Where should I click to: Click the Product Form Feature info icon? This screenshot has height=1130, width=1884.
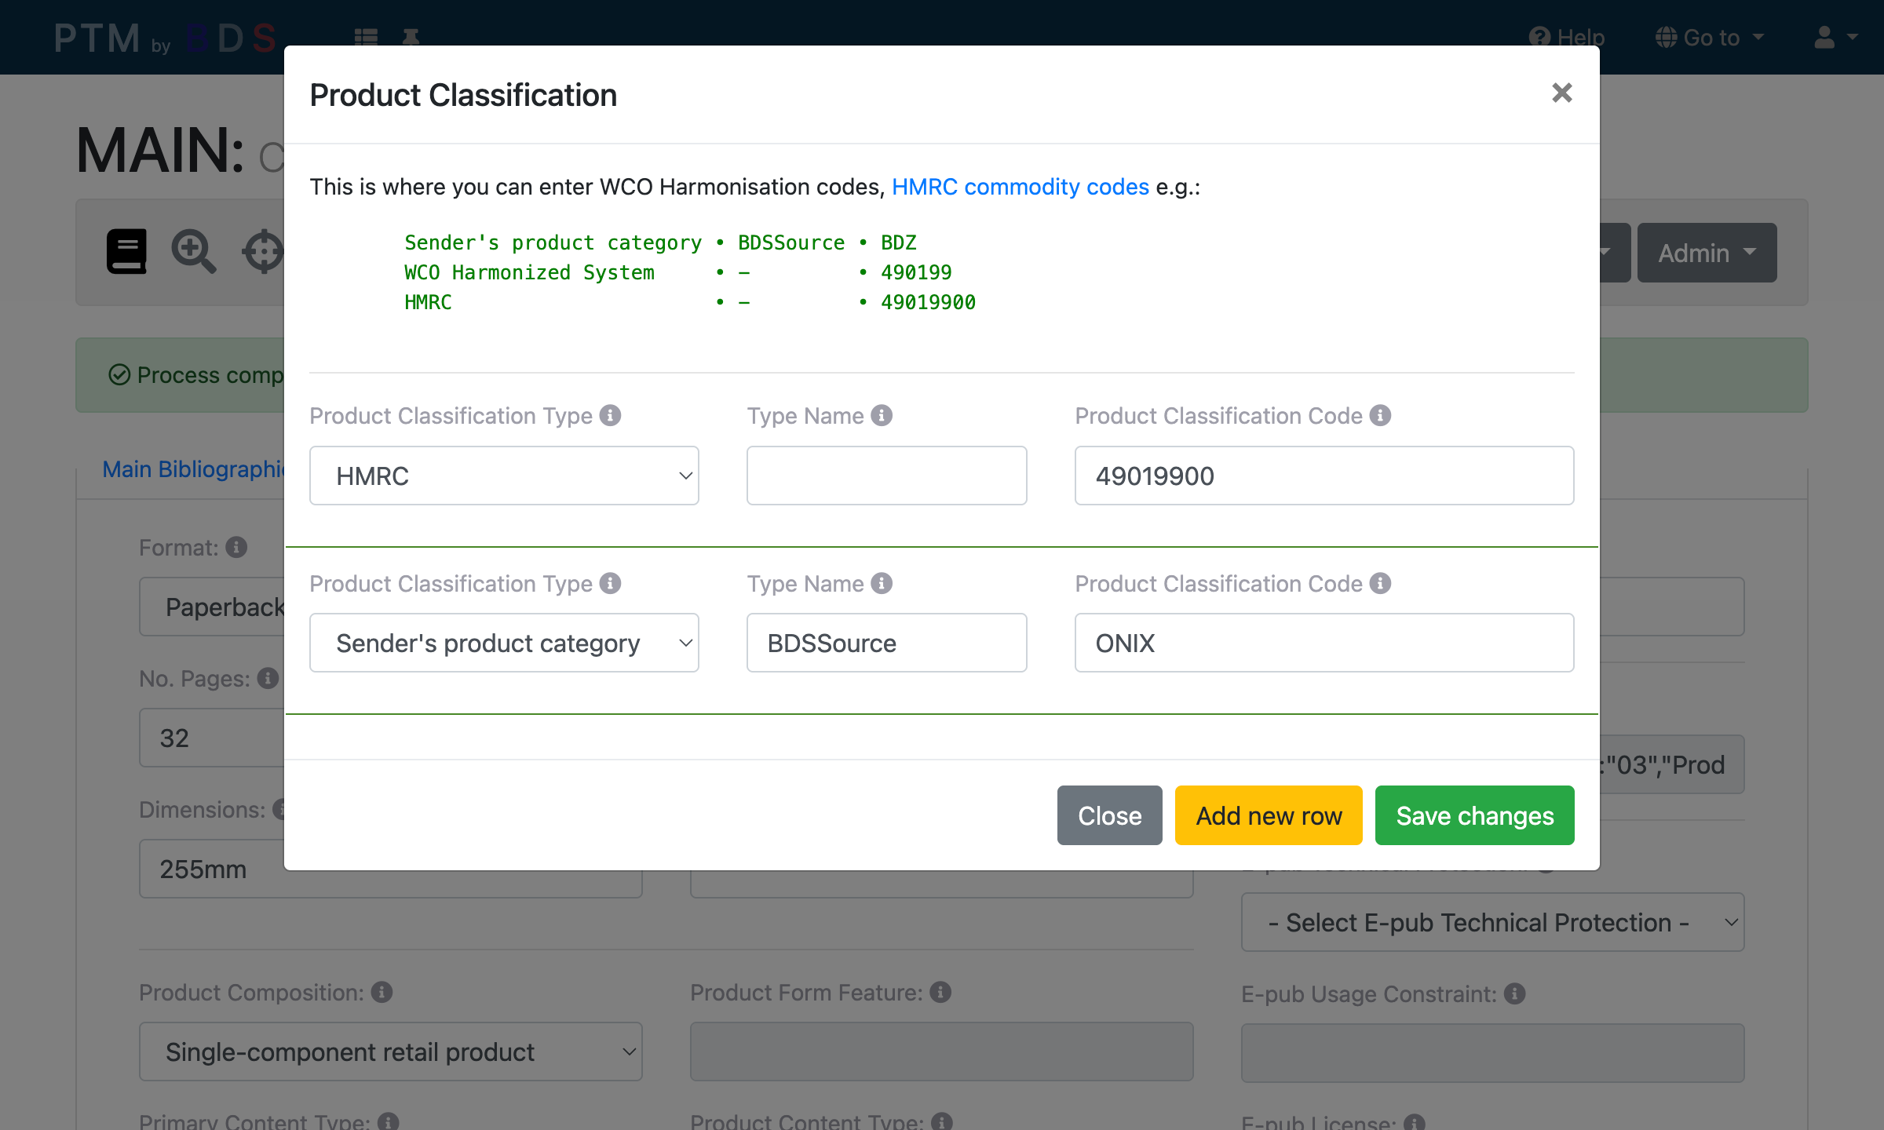(x=940, y=992)
